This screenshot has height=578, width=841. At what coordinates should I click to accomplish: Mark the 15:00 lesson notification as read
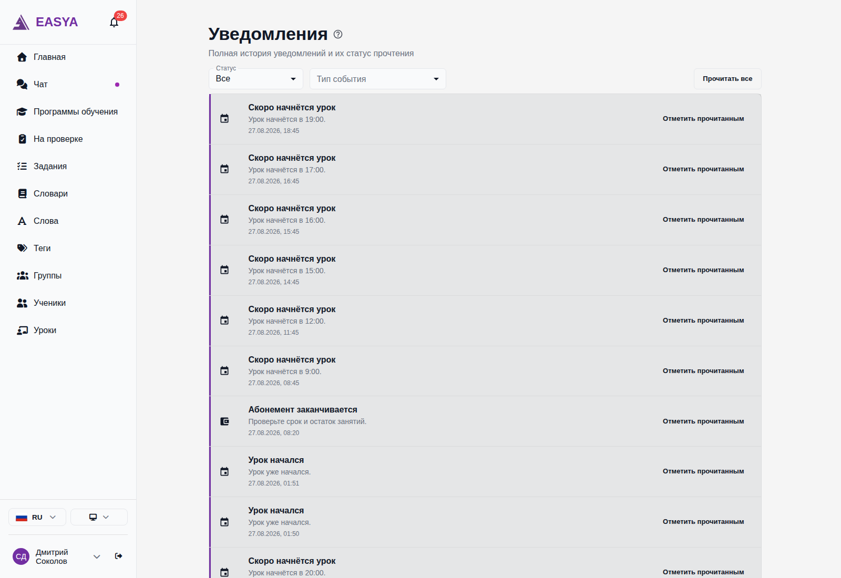pyautogui.click(x=703, y=270)
